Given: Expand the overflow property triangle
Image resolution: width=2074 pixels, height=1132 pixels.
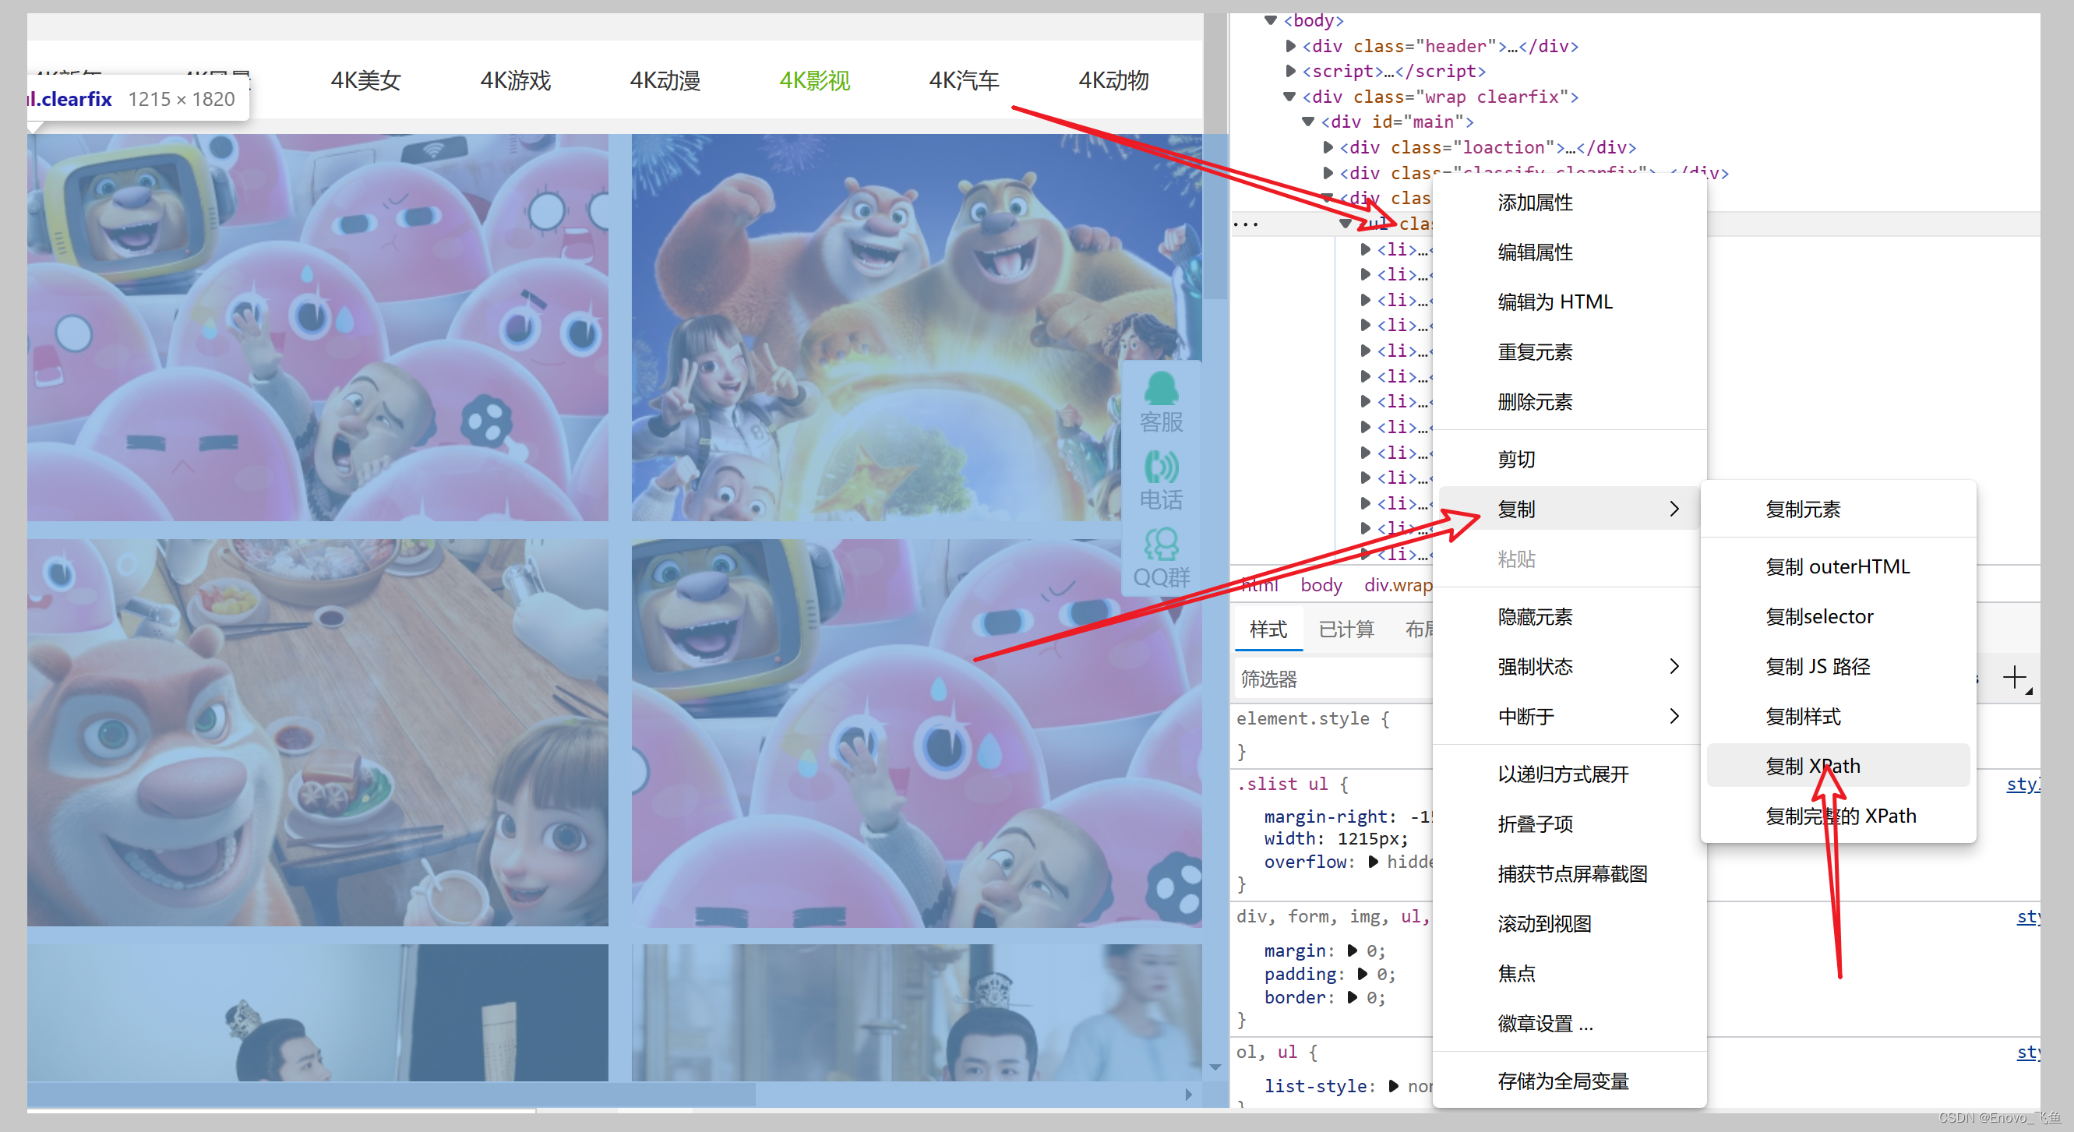Looking at the screenshot, I should 1374,862.
